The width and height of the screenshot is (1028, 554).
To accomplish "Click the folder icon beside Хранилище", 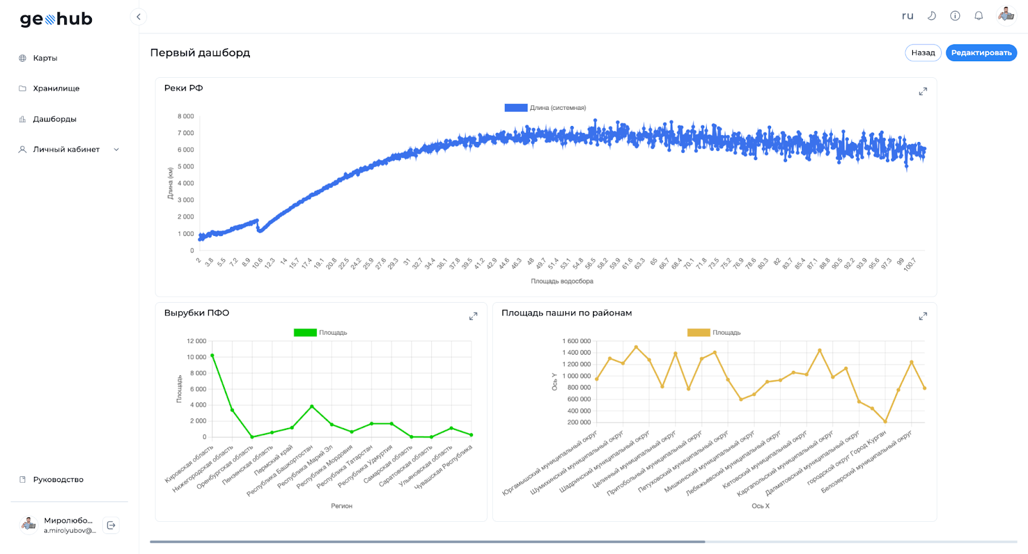I will tap(22, 88).
